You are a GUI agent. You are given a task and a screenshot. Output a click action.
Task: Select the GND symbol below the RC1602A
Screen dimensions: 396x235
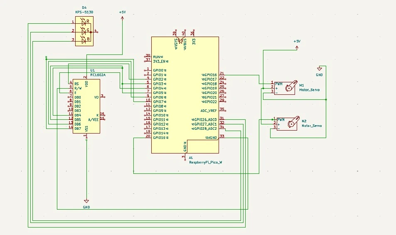click(86, 201)
